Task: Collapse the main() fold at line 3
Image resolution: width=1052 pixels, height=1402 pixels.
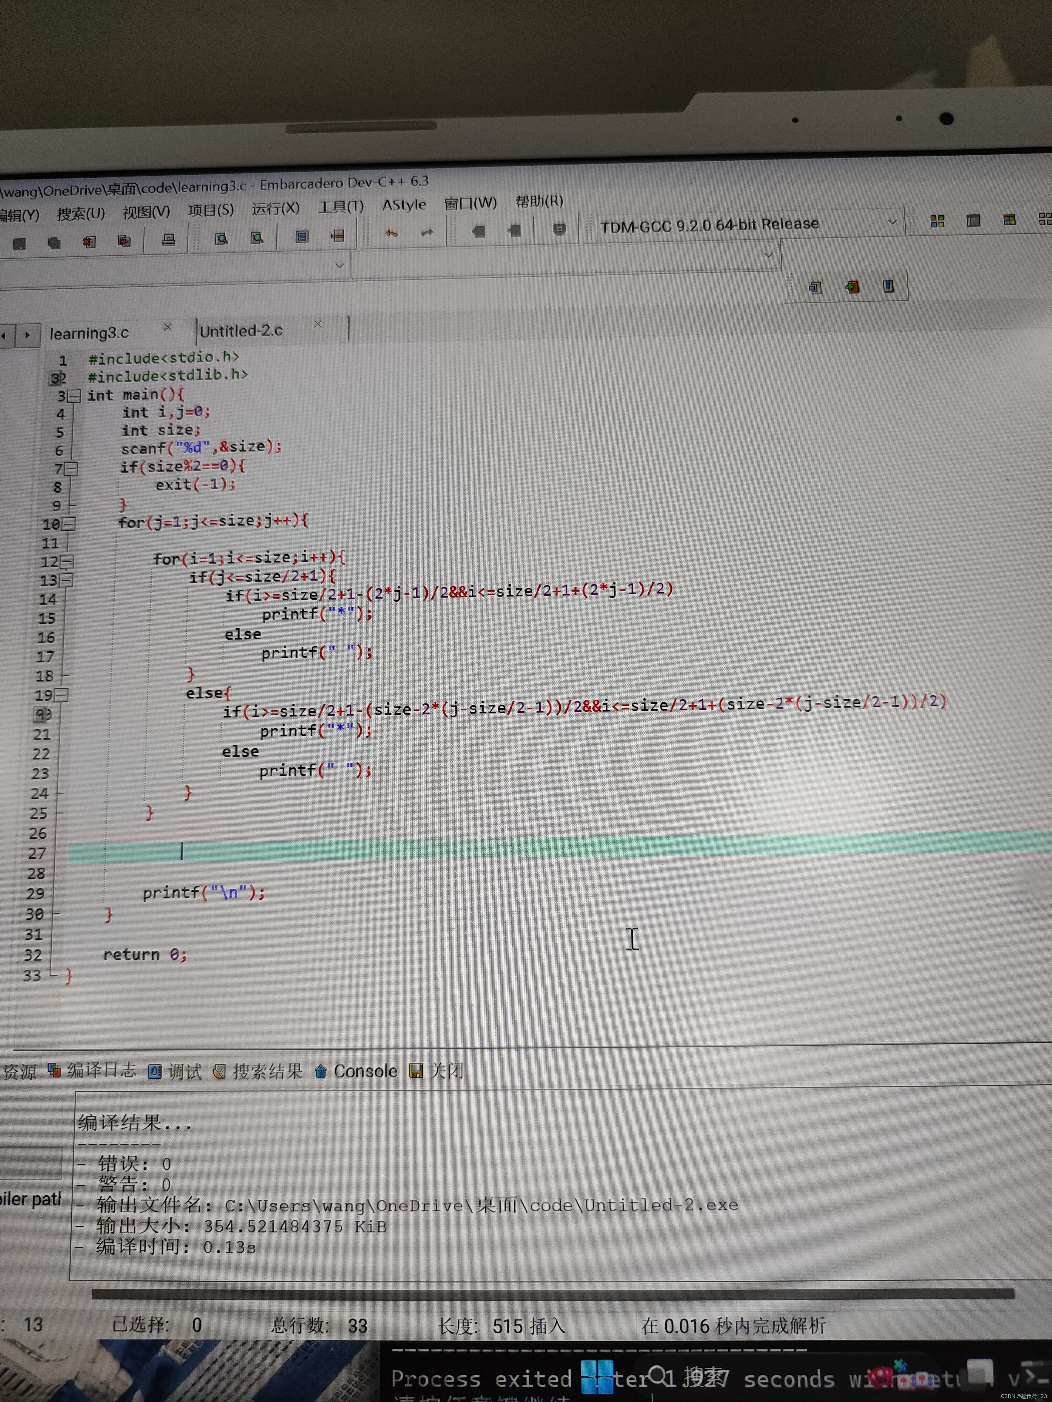Action: pos(75,396)
